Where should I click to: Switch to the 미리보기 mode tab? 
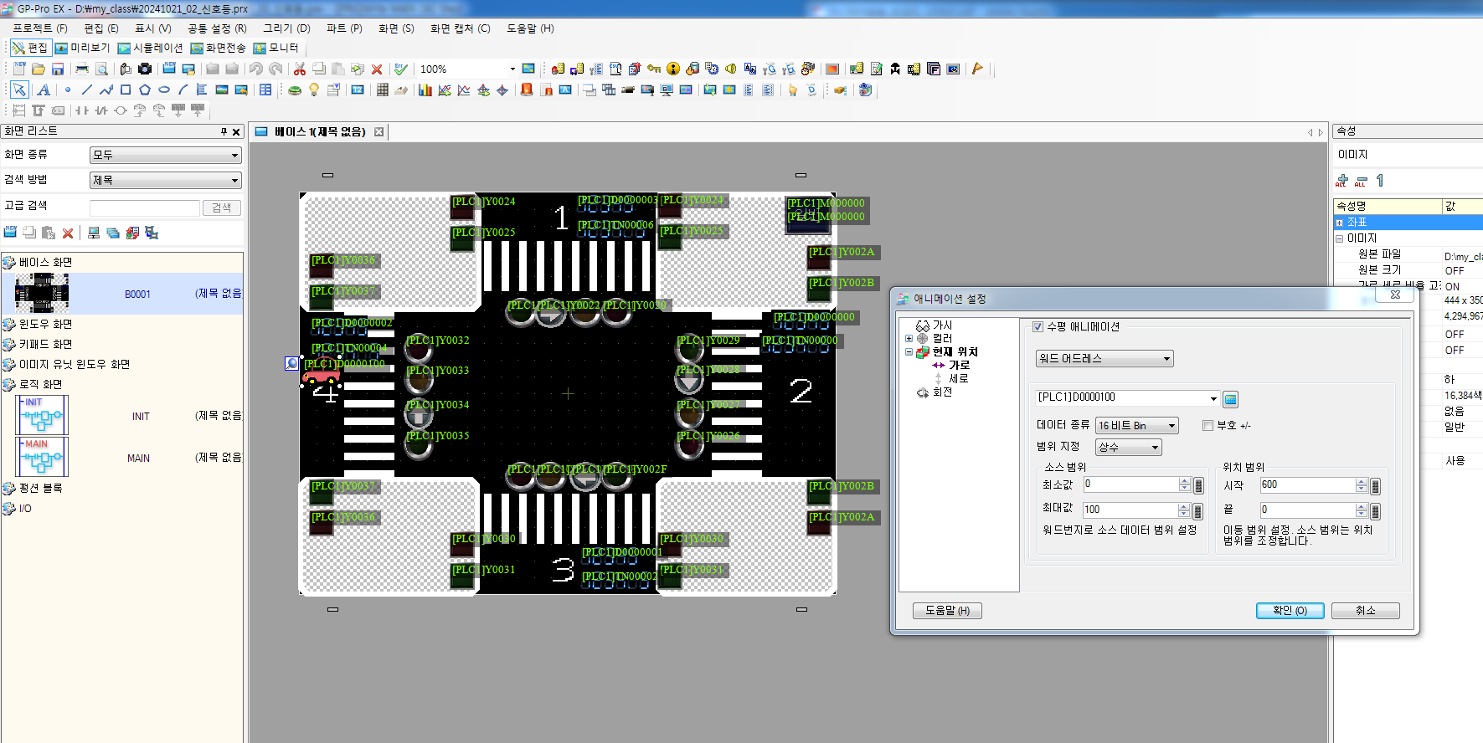click(82, 48)
